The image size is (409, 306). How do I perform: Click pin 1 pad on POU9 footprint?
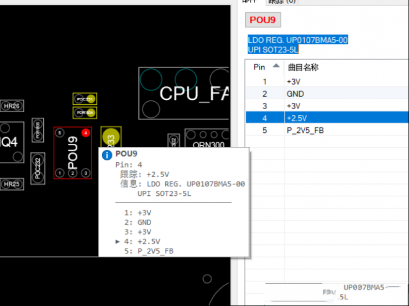click(x=60, y=173)
